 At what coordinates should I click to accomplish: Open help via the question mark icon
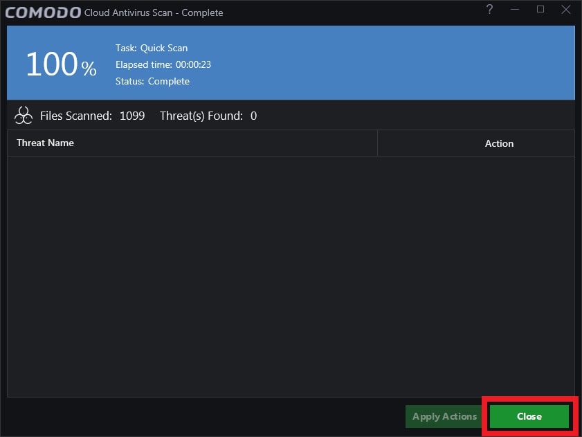pos(489,10)
